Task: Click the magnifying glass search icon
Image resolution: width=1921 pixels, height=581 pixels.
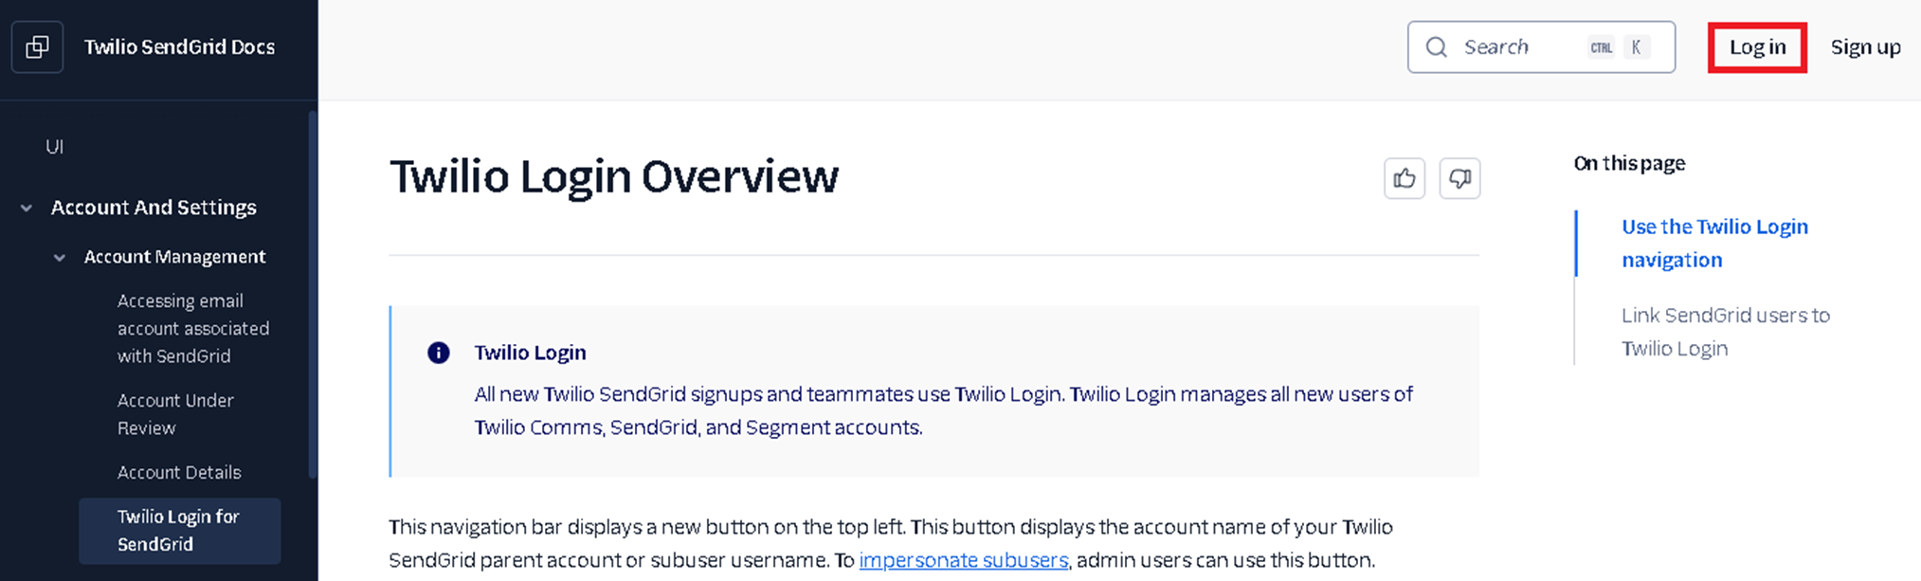Action: click(1437, 47)
